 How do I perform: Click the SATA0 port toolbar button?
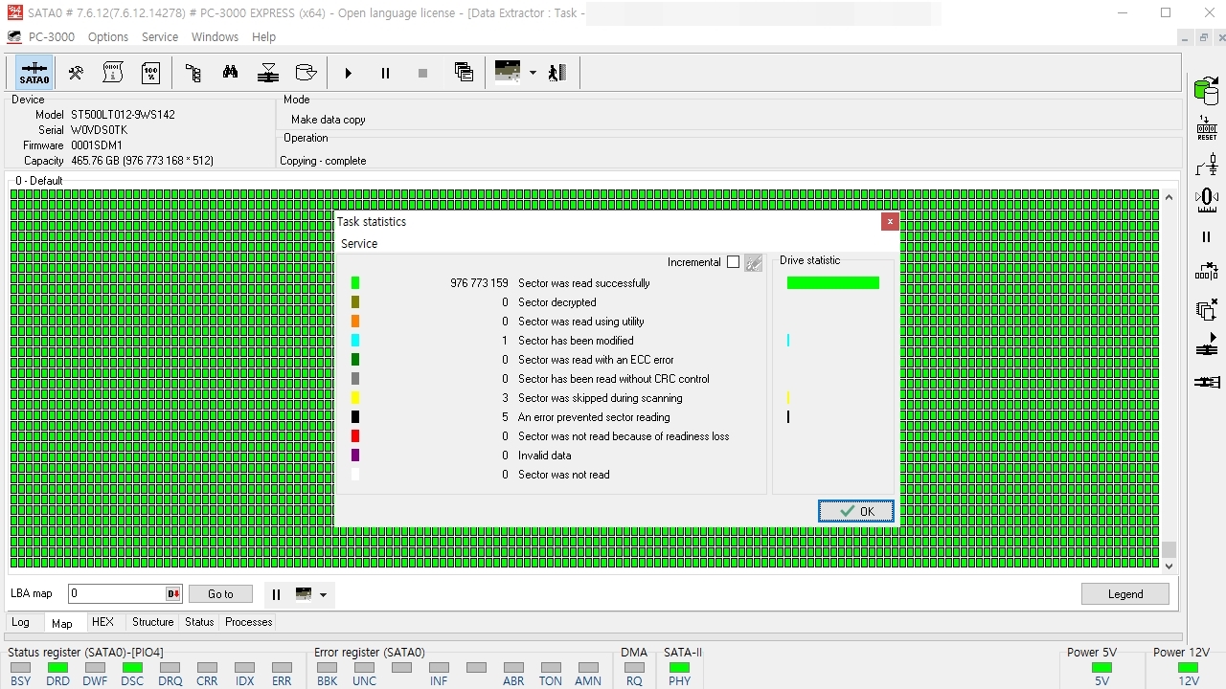point(34,73)
